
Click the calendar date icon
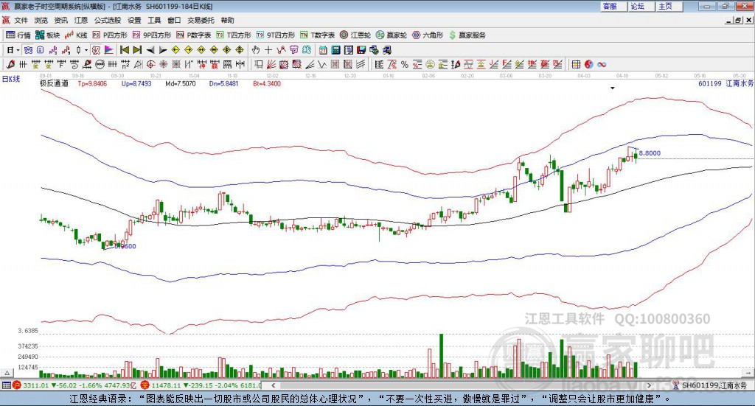[323, 50]
